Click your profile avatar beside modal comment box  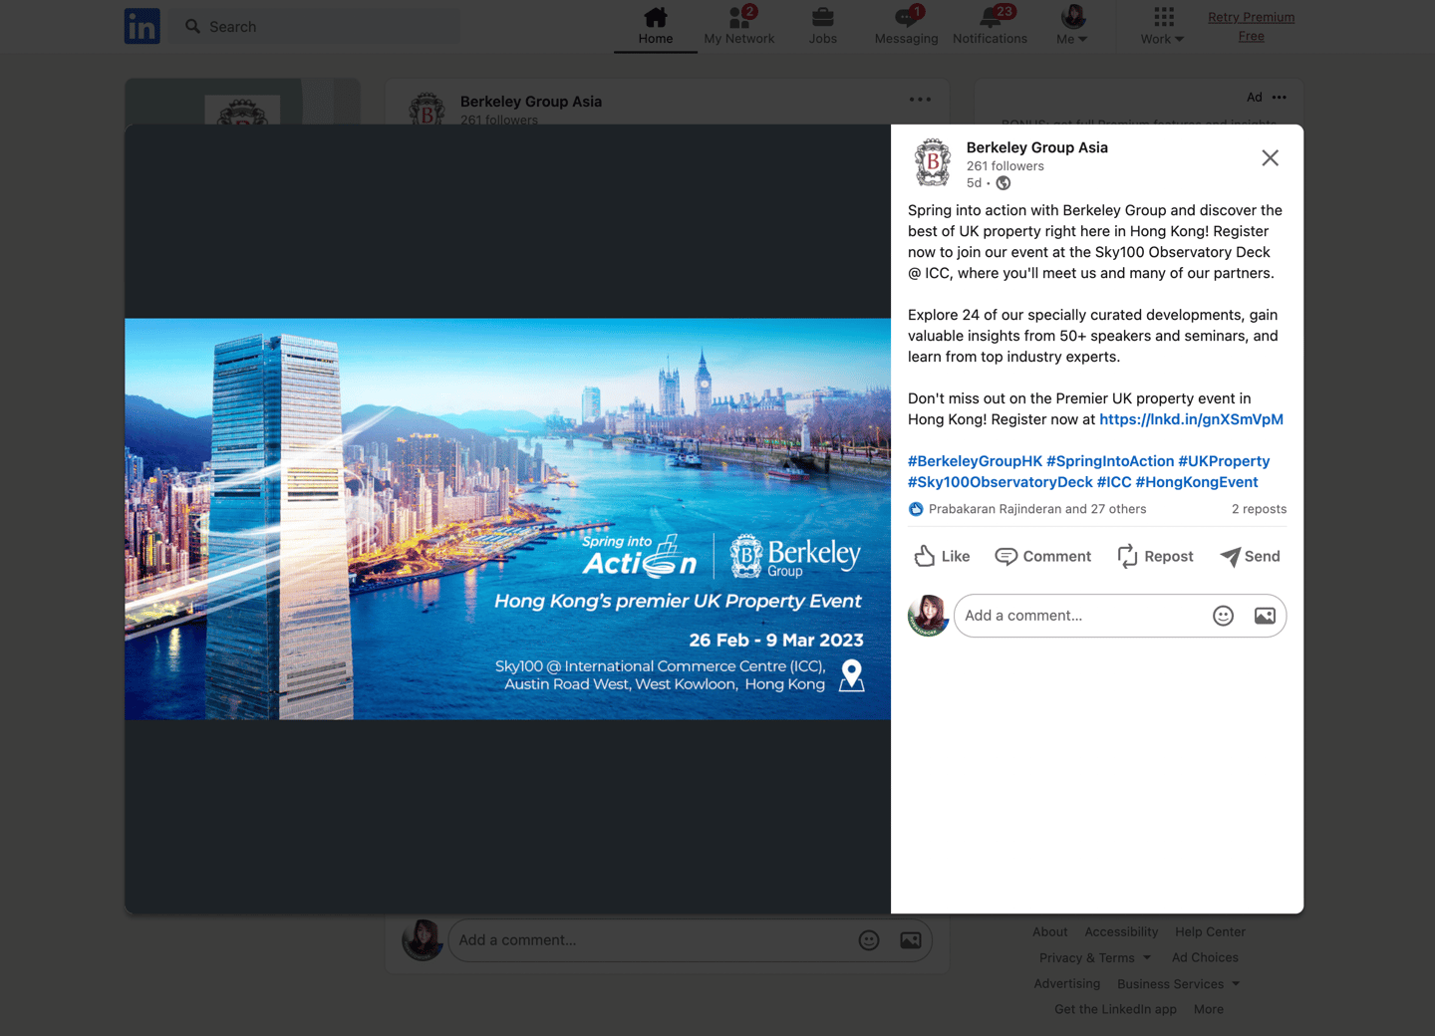928,616
